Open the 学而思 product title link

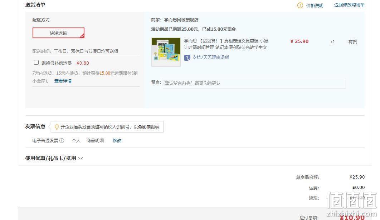pos(226,44)
